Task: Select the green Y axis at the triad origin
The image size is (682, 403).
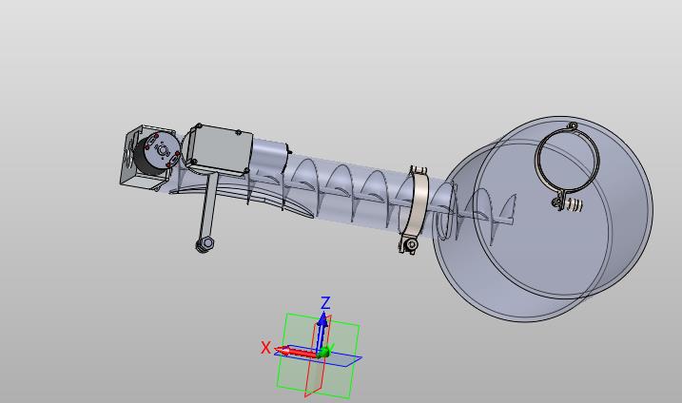Action: tap(325, 352)
